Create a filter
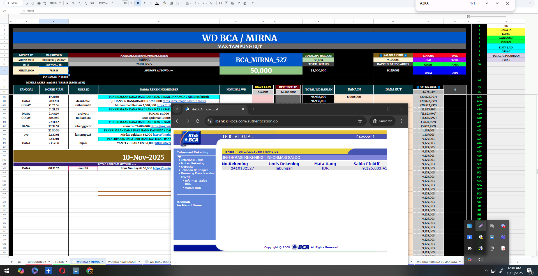Screen dimensions: 538x276 point(239,3)
